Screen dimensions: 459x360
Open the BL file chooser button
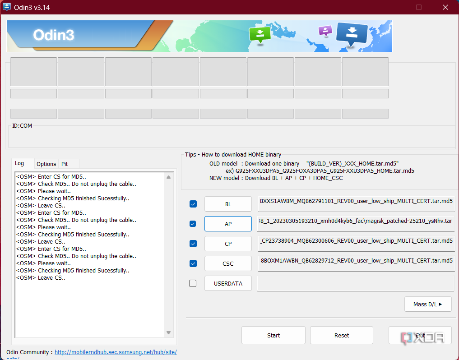[x=228, y=204]
